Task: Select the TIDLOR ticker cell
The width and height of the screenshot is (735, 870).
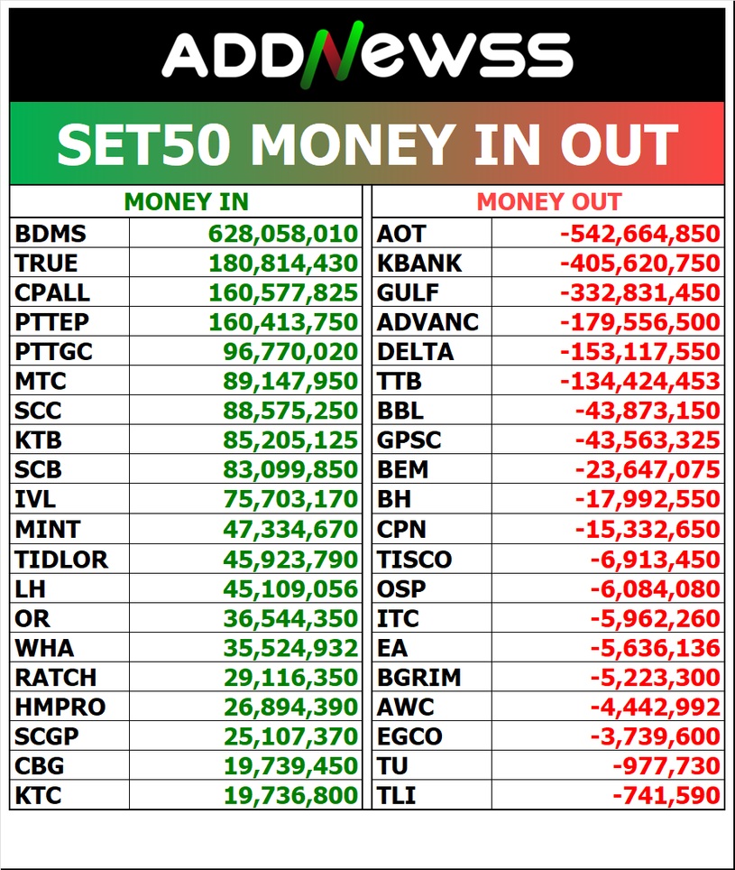Action: [61, 560]
